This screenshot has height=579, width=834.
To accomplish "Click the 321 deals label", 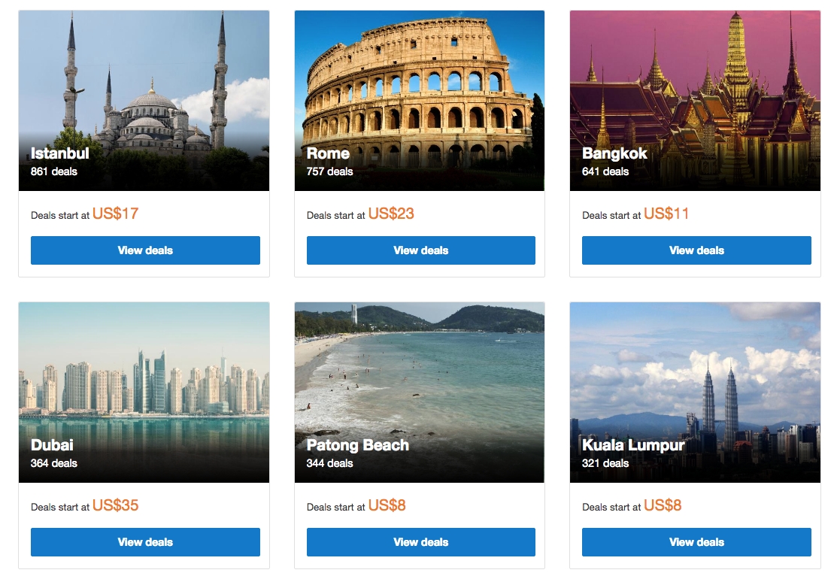I will (x=605, y=463).
